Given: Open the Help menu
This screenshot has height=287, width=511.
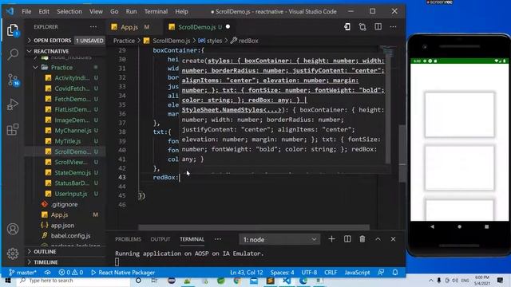Looking at the screenshot, I should click(181, 11).
